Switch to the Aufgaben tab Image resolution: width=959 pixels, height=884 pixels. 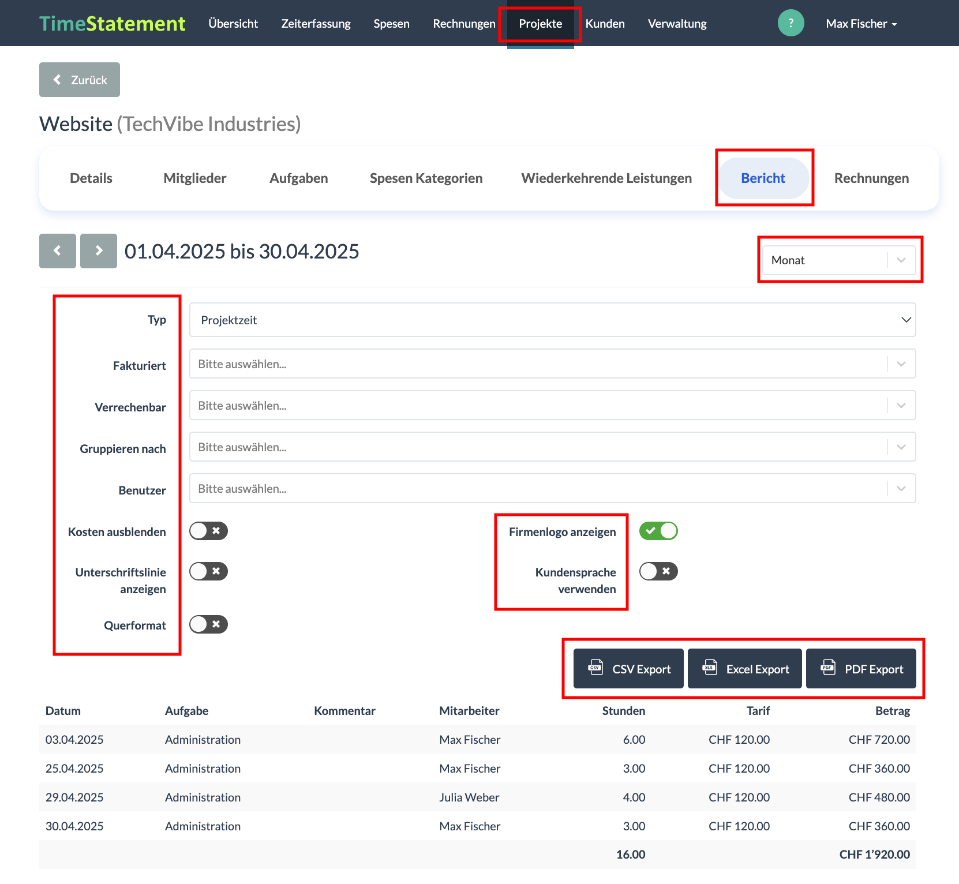pyautogui.click(x=299, y=178)
